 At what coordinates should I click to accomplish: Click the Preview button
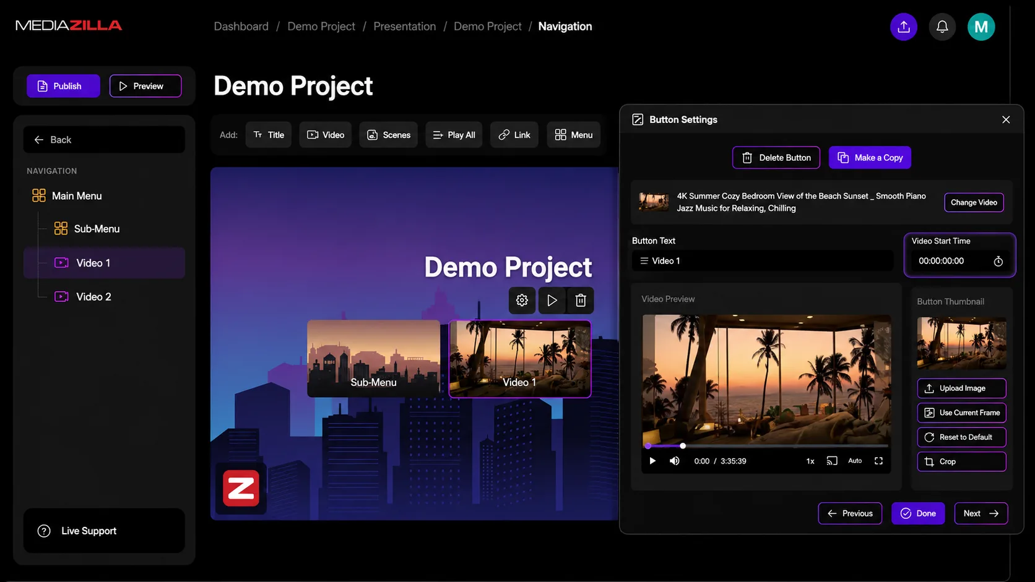click(x=145, y=86)
